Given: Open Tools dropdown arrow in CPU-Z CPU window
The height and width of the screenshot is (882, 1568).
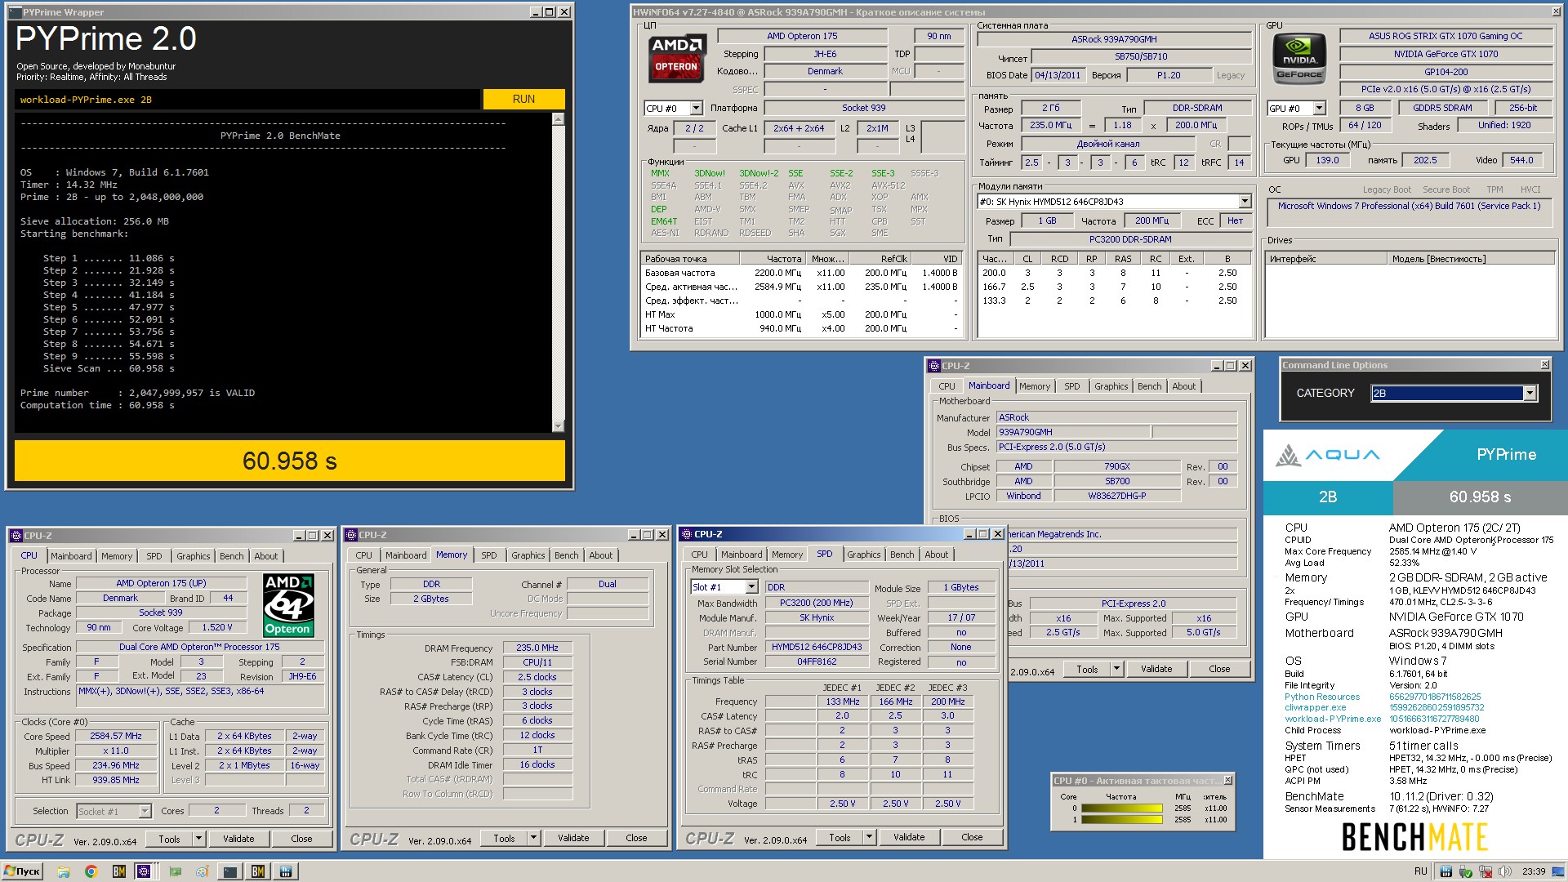Looking at the screenshot, I should tap(198, 839).
